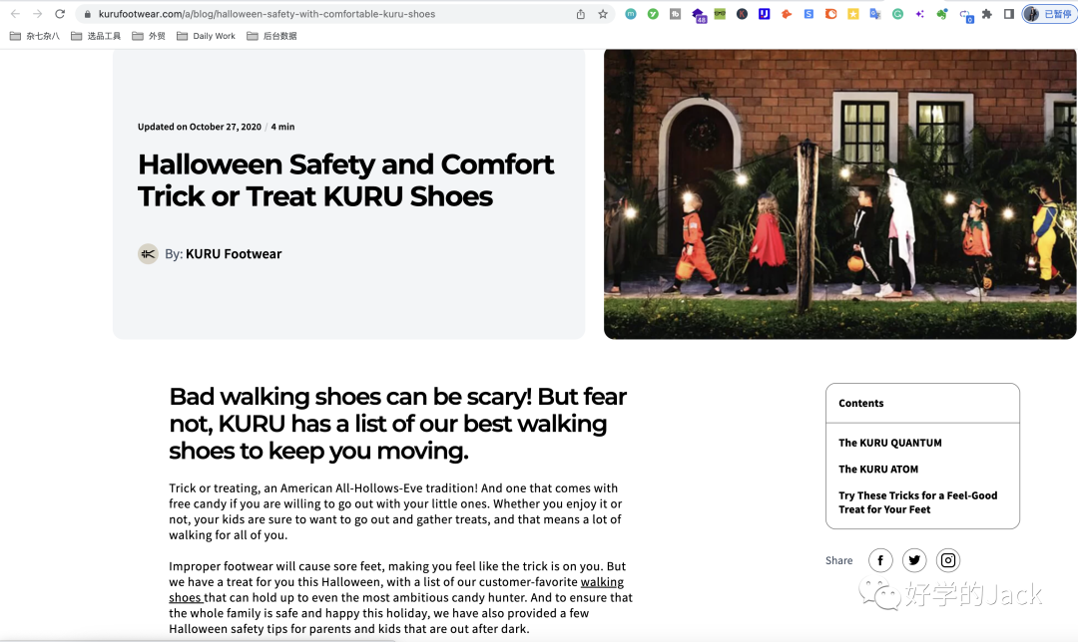Toggle the browser side panel icon

(x=1008, y=14)
